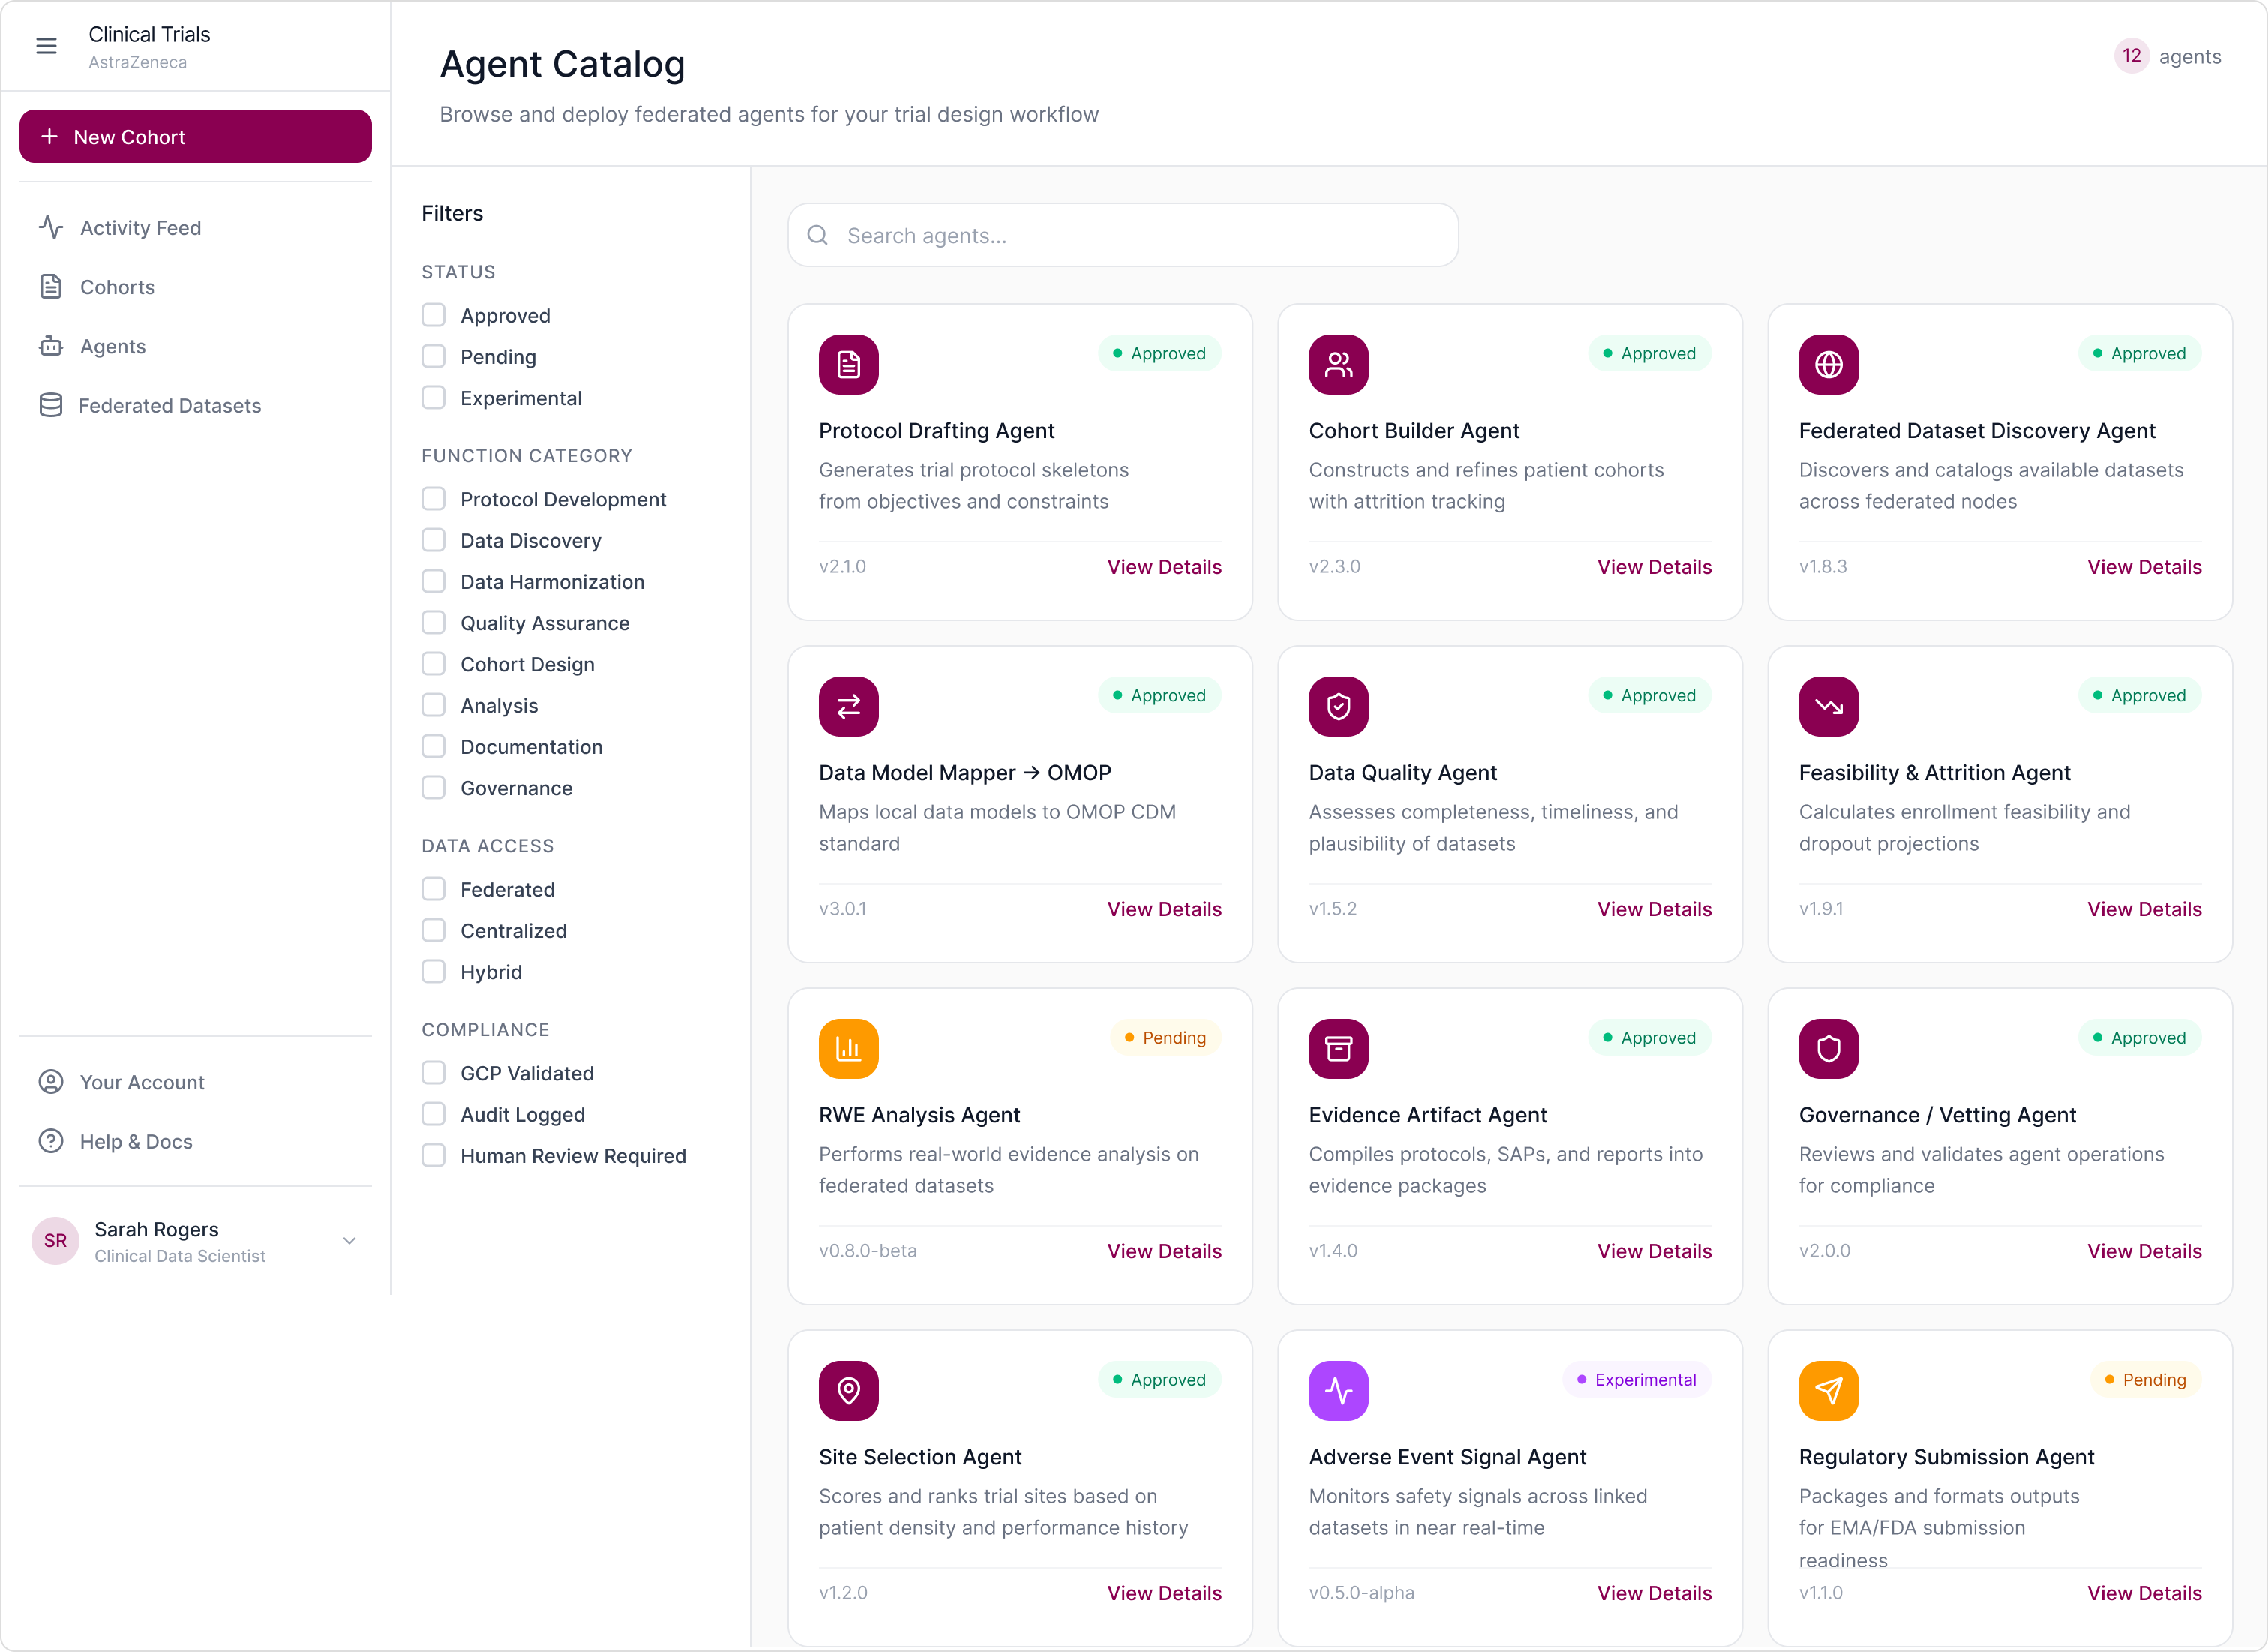Enable the Governance category filter
Screen dimensions: 2268x1652
(433, 787)
